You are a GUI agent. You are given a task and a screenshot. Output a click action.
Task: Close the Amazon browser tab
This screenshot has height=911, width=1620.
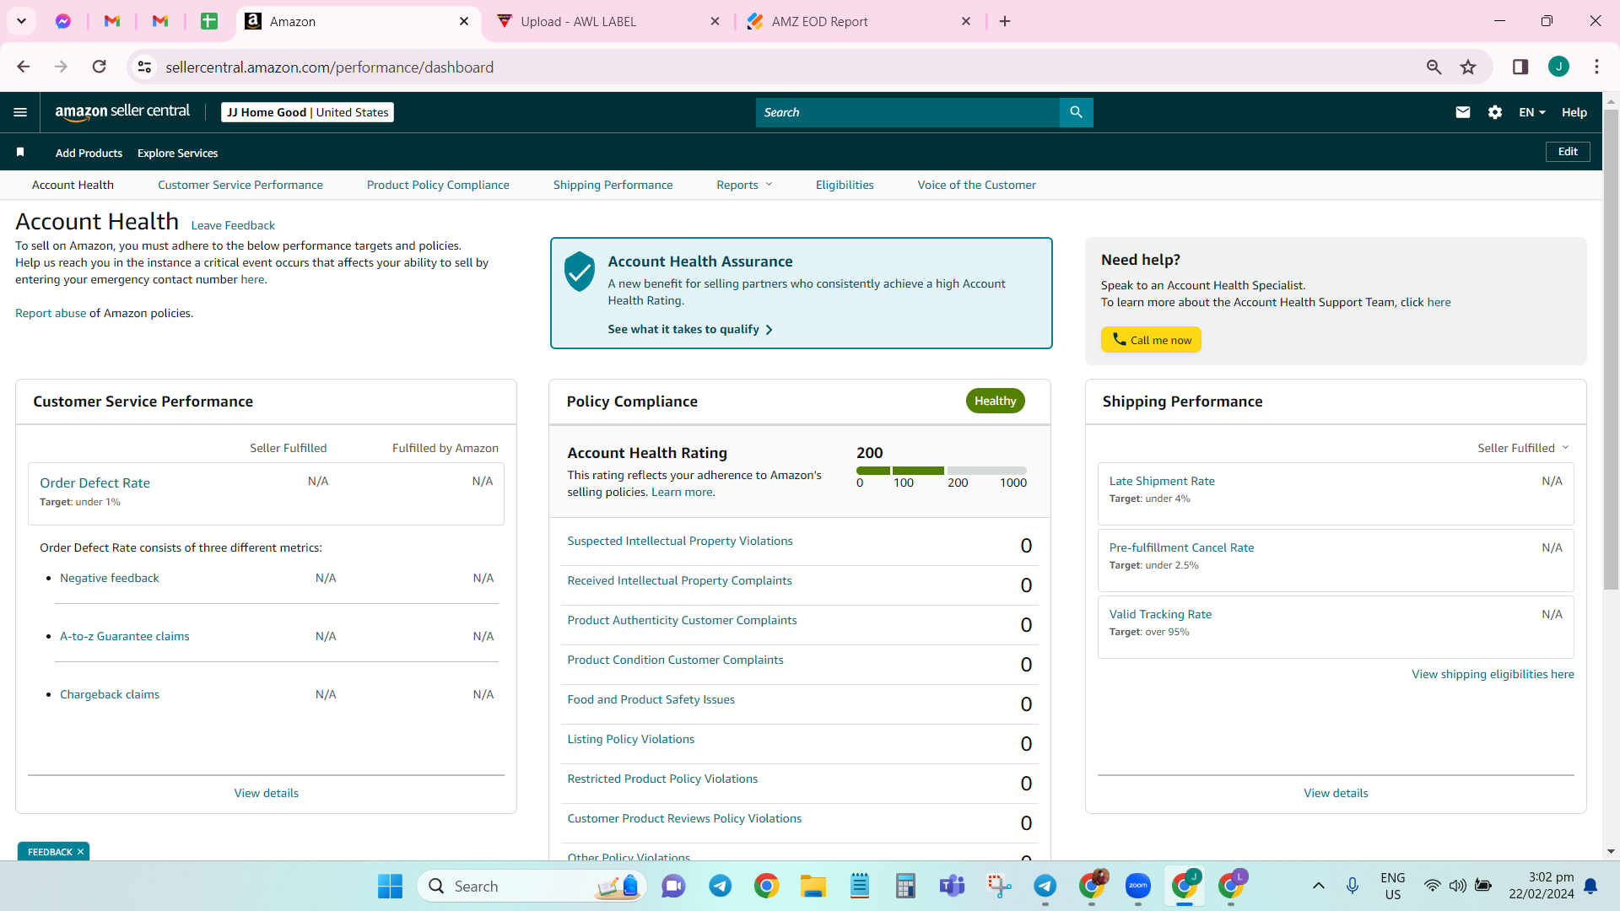click(x=464, y=21)
